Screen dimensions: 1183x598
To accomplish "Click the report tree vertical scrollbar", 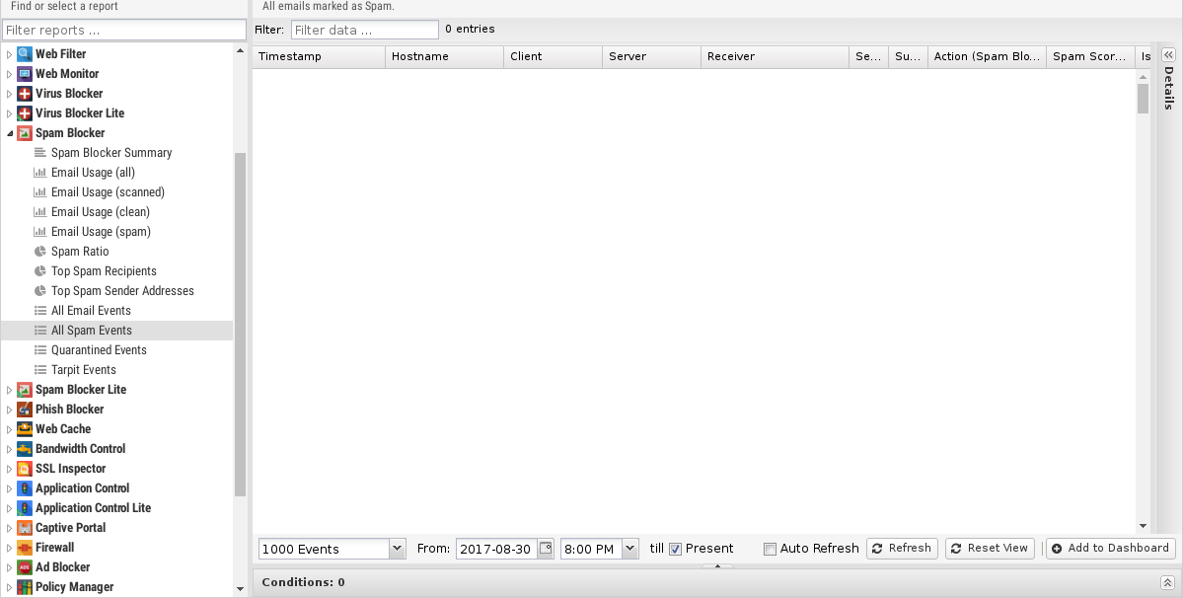I will [240, 324].
